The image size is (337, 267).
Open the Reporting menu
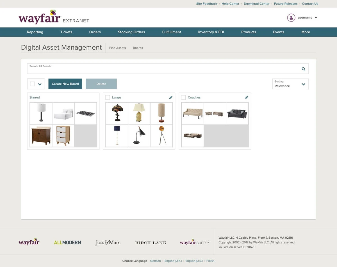coord(35,32)
